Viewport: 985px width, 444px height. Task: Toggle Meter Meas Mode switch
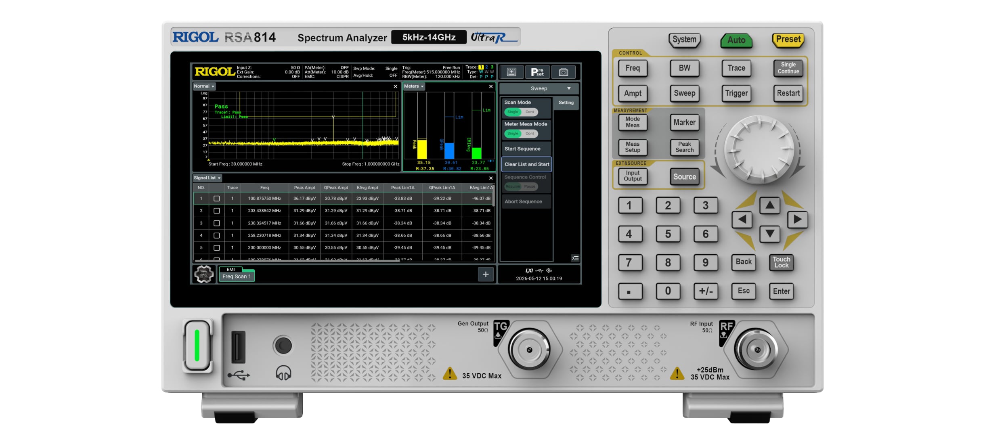[x=521, y=134]
